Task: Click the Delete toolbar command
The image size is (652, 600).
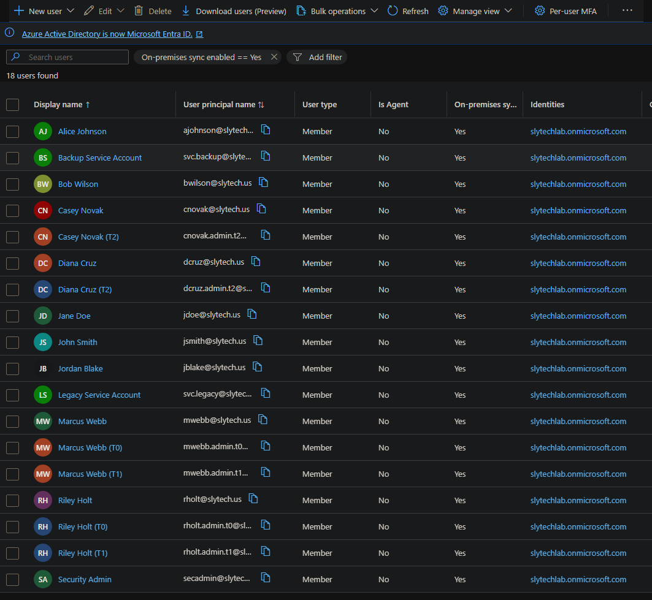Action: pos(153,11)
